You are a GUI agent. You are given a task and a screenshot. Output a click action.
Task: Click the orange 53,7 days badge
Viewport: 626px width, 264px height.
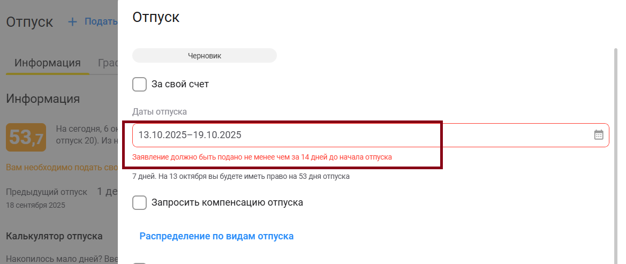pos(26,138)
